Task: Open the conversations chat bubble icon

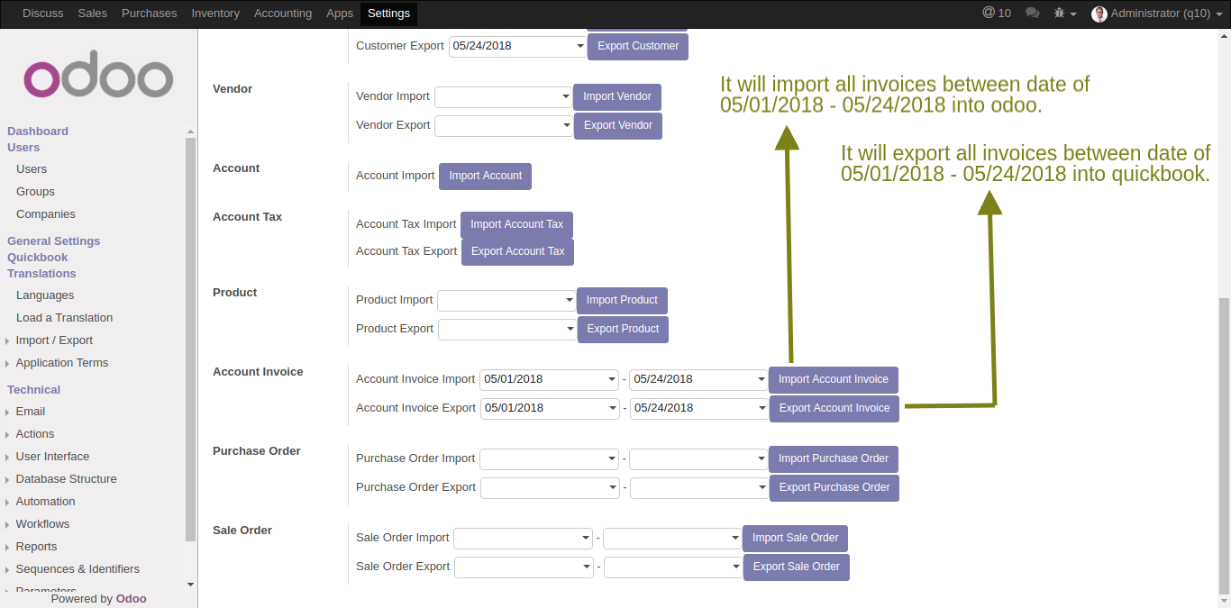Action: coord(1033,14)
